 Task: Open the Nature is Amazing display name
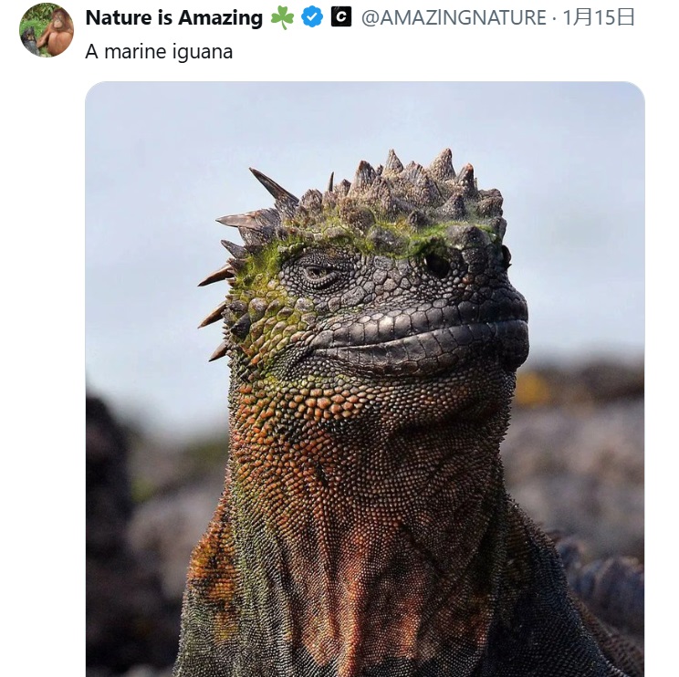[174, 17]
